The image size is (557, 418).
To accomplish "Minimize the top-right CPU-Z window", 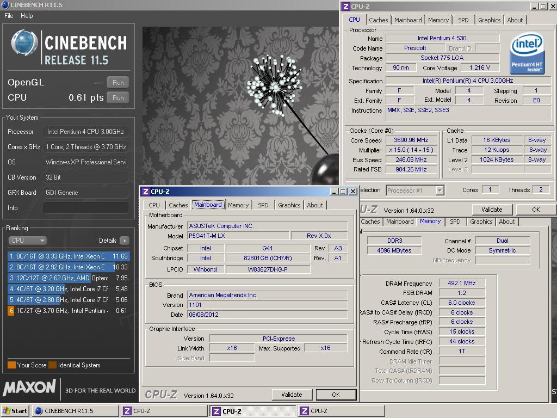I will tap(534, 7).
